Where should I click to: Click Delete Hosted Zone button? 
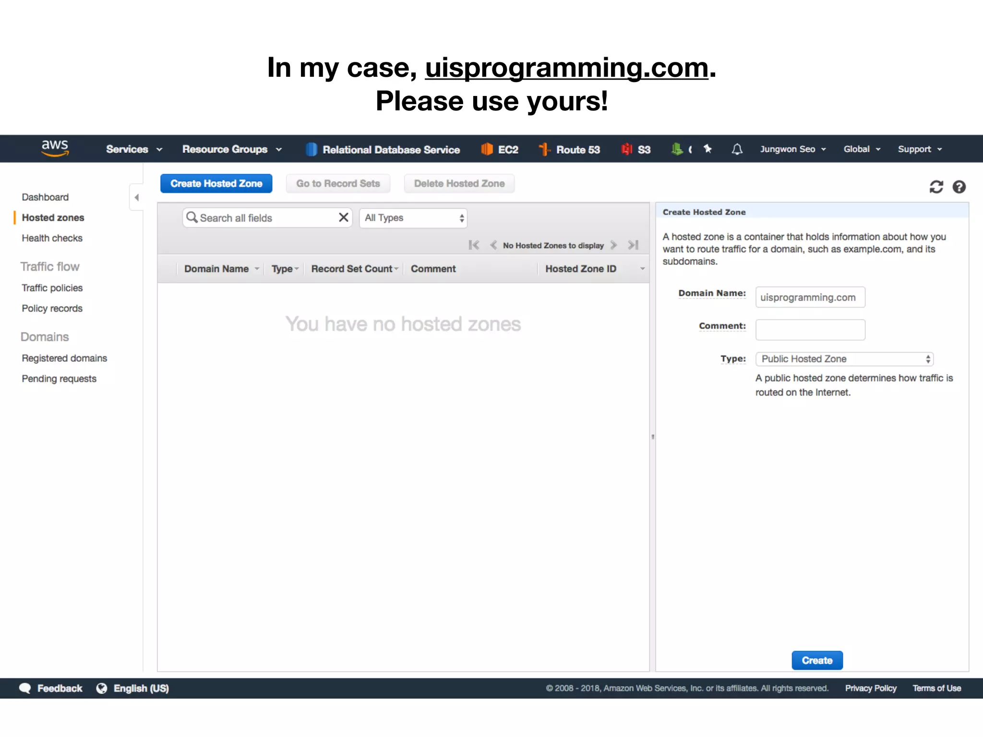[x=459, y=184]
